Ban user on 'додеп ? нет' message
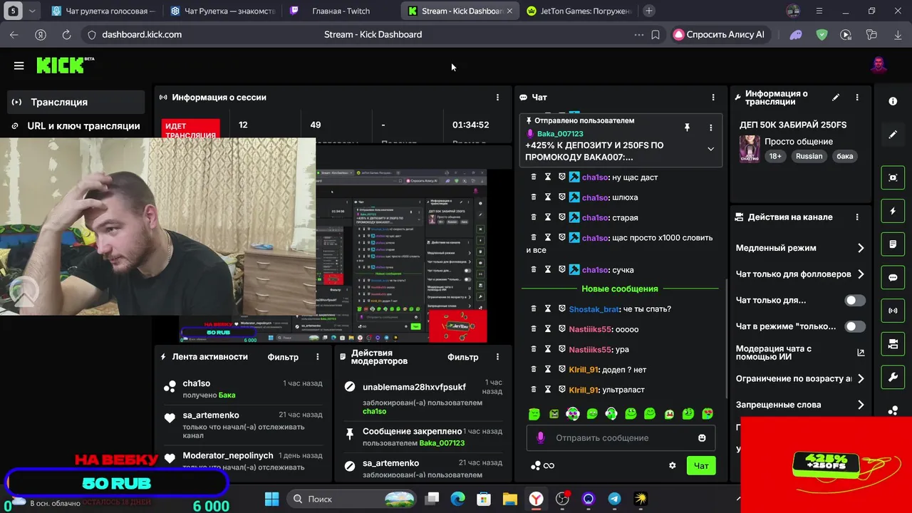Screen dimensions: 912x513 561,370
